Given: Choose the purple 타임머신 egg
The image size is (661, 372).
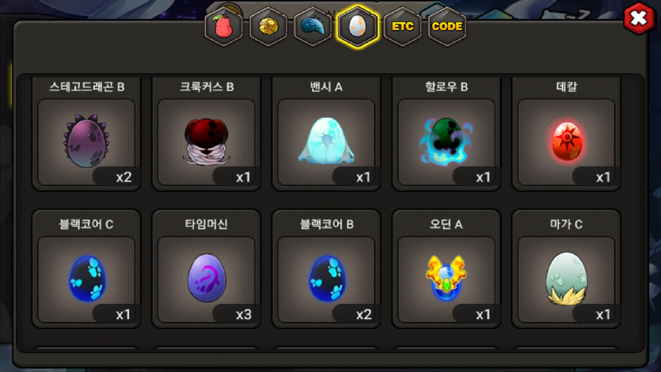Looking at the screenshot, I should click(x=206, y=279).
